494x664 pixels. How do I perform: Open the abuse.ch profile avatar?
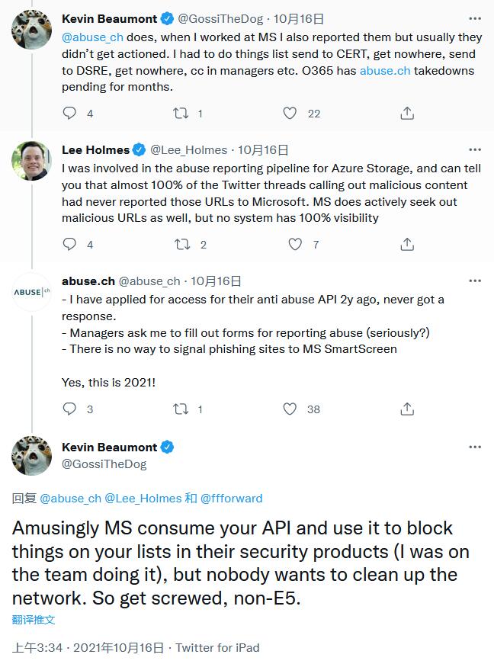[x=32, y=292]
